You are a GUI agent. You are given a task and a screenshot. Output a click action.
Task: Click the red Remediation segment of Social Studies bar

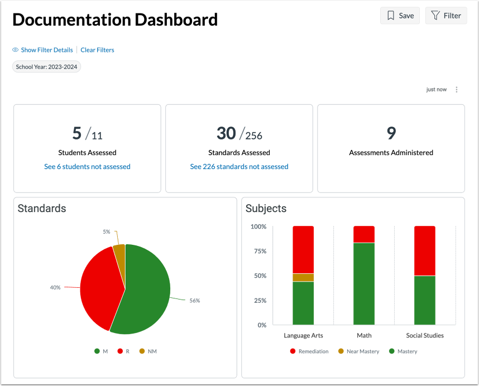(x=425, y=251)
